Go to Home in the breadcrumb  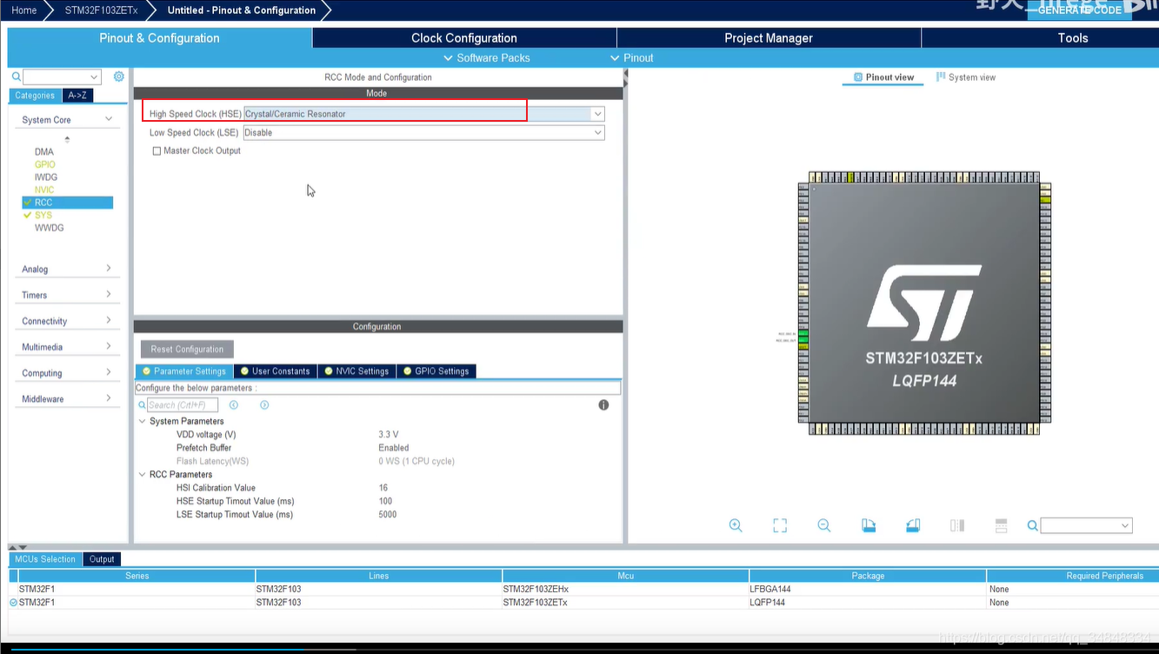pyautogui.click(x=24, y=10)
